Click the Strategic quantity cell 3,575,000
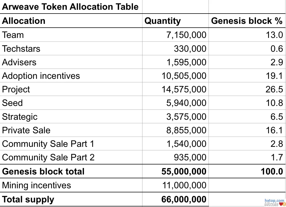Viewport: 286px width, 207px height. click(x=186, y=117)
